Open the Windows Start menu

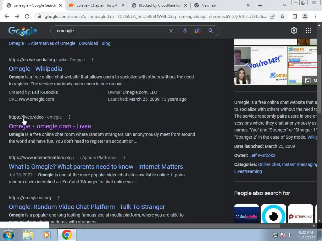pyautogui.click(x=8, y=235)
